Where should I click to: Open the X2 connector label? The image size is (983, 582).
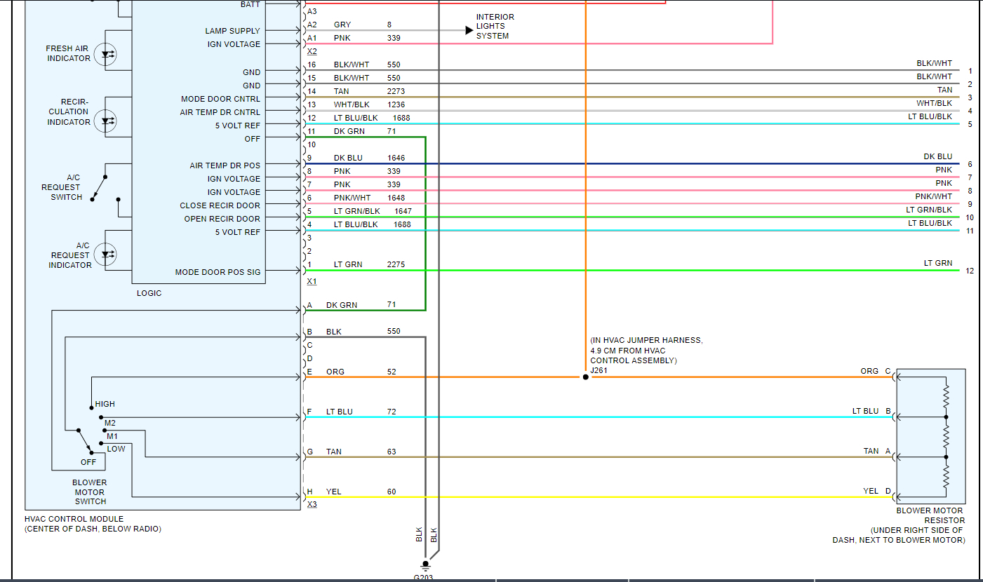[312, 52]
